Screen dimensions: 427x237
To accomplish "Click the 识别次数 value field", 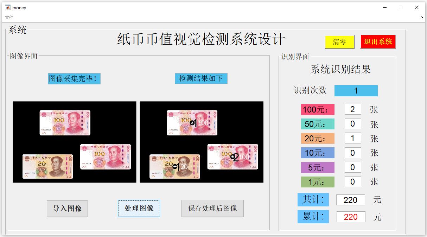I will (x=356, y=91).
